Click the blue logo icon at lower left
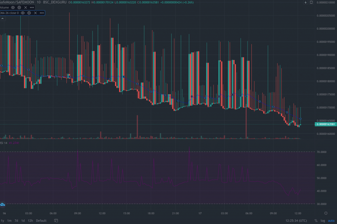The image size is (337, 224). click(2, 205)
